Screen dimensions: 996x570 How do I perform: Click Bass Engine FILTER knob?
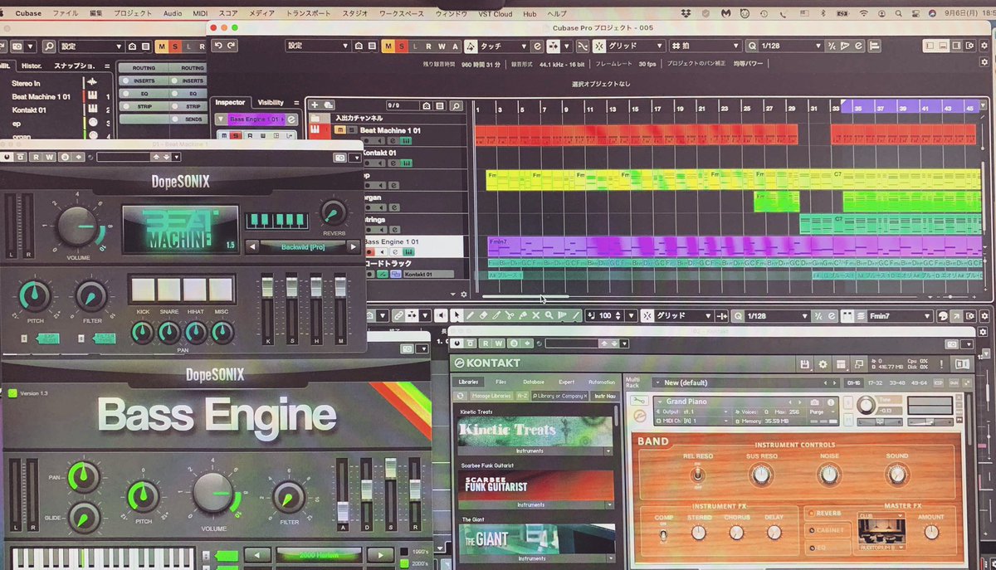pos(290,496)
